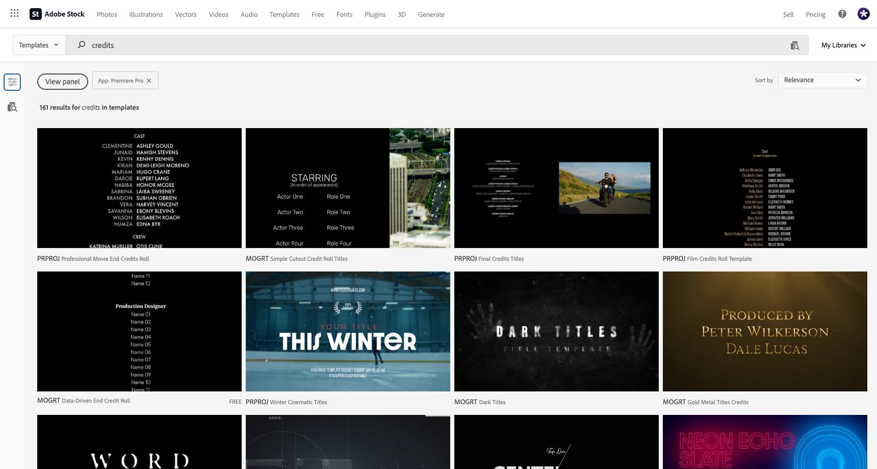Image resolution: width=877 pixels, height=469 pixels.
Task: Click the FREE label on Data-Driven template
Action: [235, 402]
